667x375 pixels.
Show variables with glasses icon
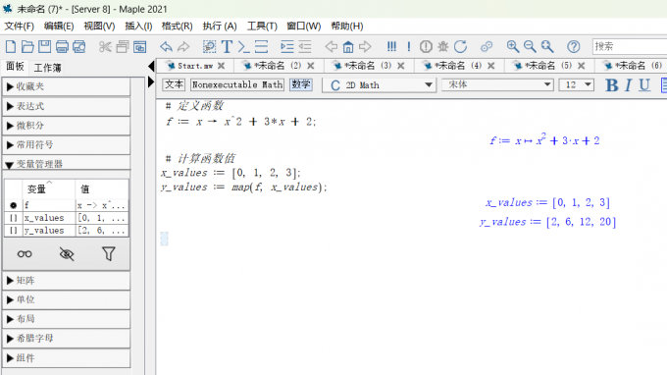click(x=25, y=254)
